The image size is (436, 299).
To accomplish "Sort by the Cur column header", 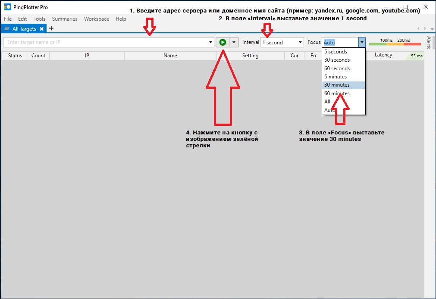I will (295, 56).
